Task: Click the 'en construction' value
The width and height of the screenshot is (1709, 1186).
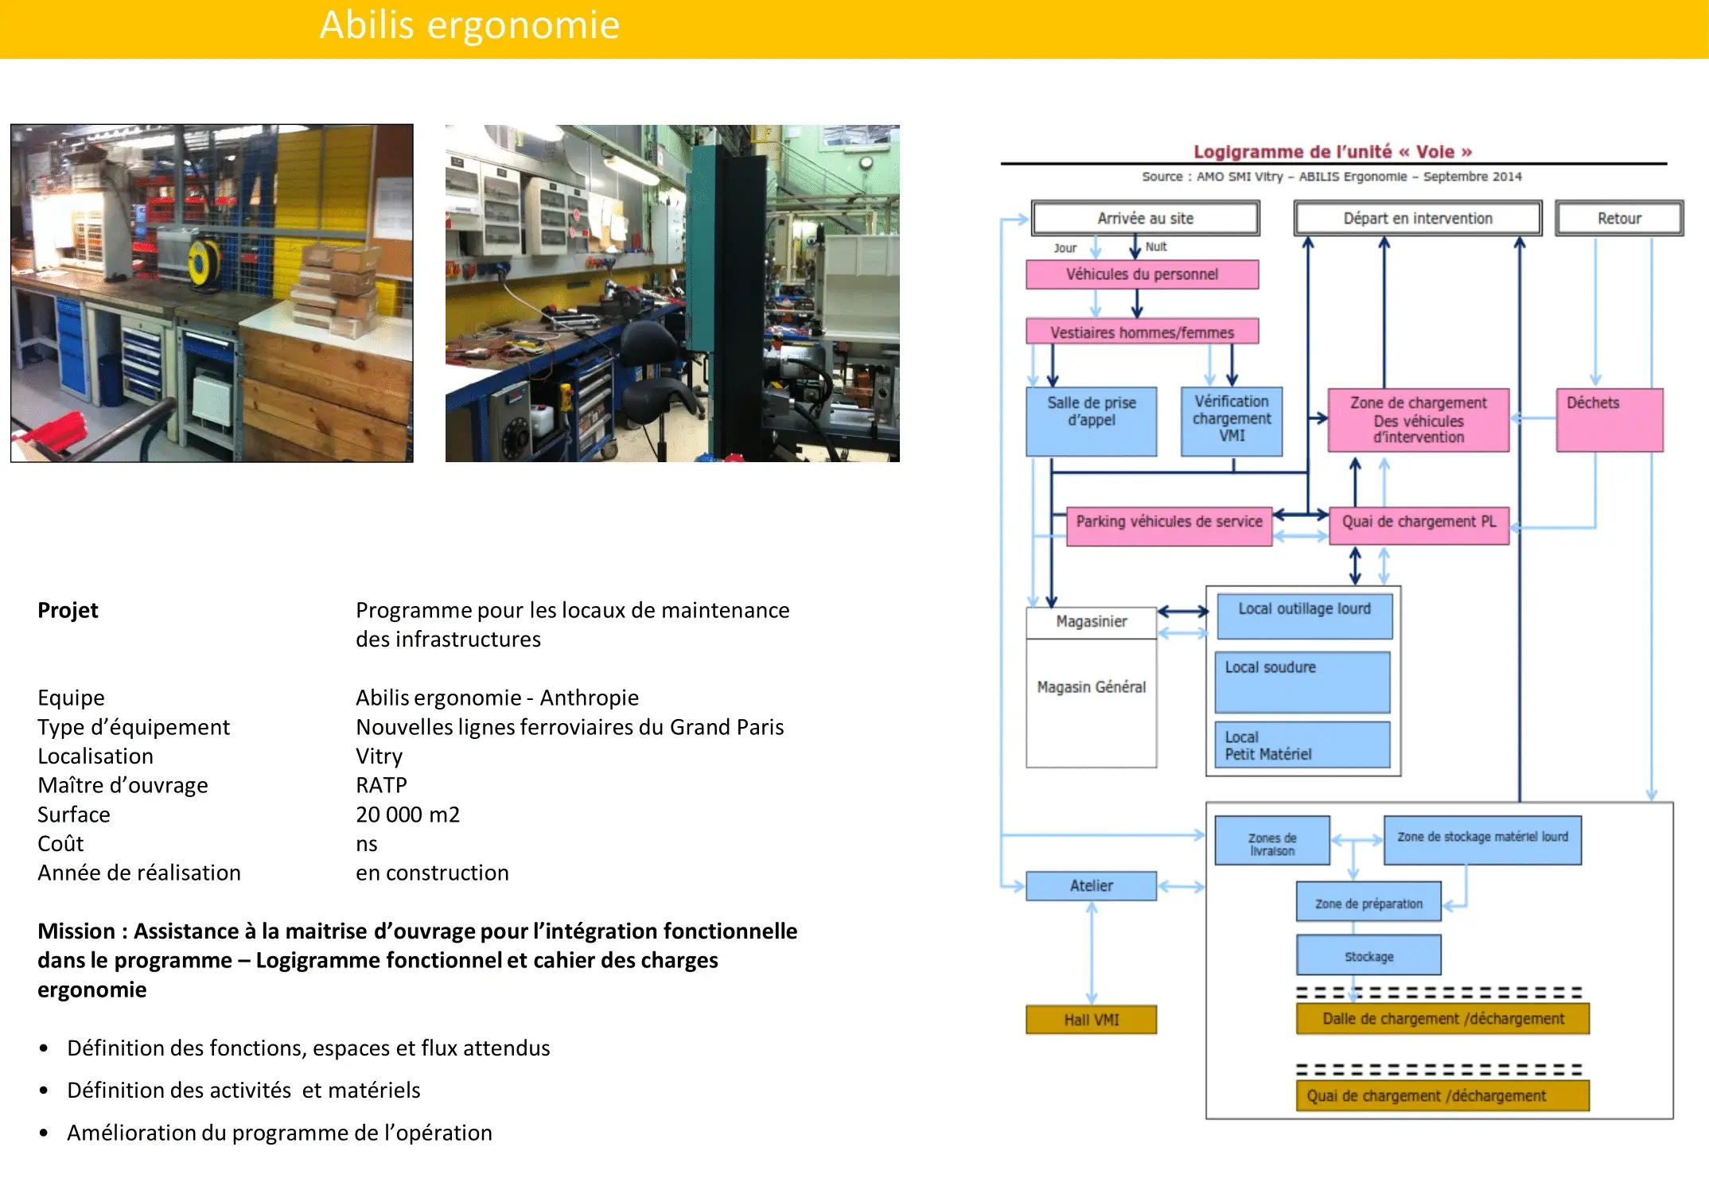Action: (x=432, y=873)
